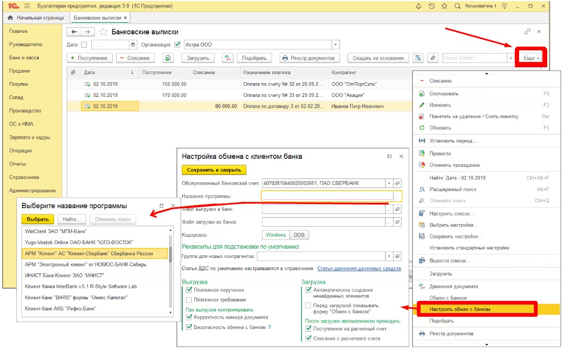
Task: Open Банк и касса section
Action: 24,57
